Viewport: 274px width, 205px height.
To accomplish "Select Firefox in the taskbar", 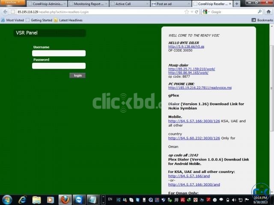I will click(65, 200).
